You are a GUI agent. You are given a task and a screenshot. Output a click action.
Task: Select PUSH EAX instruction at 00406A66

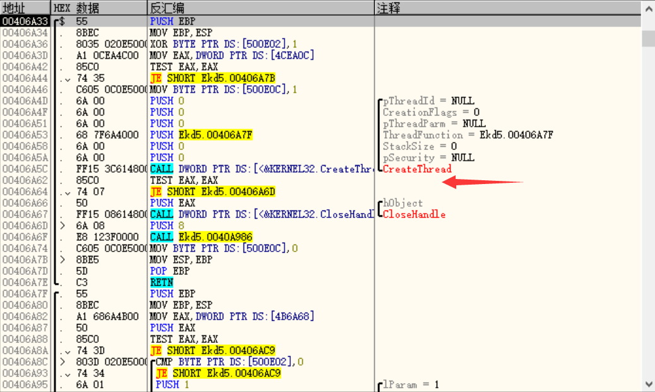point(172,203)
